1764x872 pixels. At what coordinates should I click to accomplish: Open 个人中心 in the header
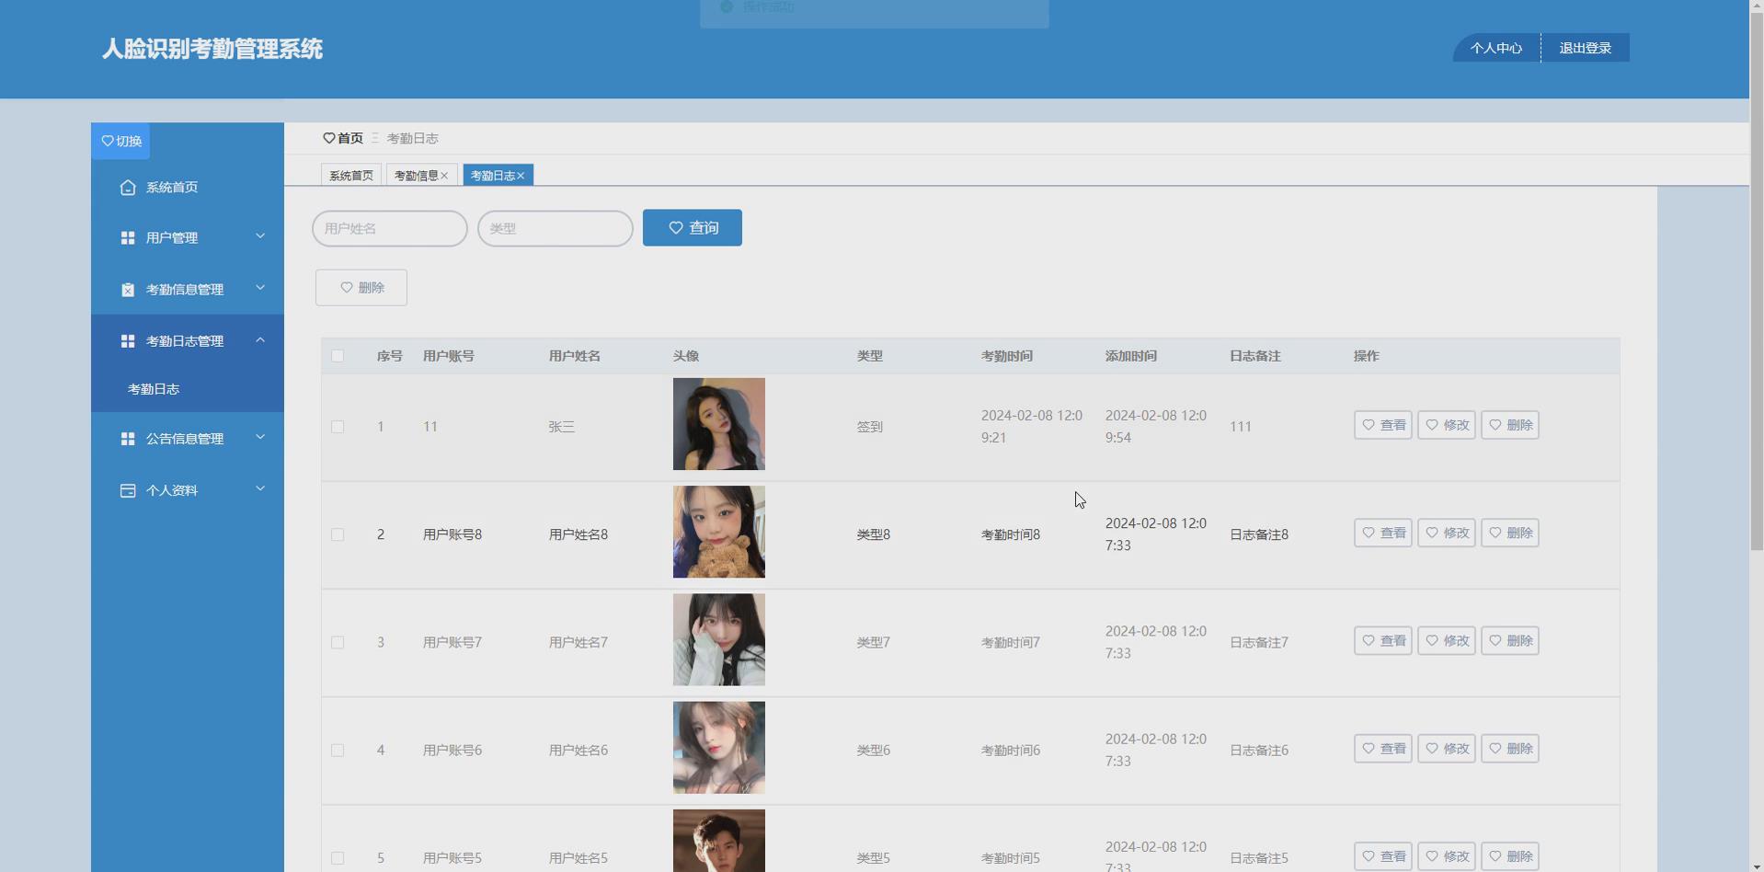coord(1496,48)
